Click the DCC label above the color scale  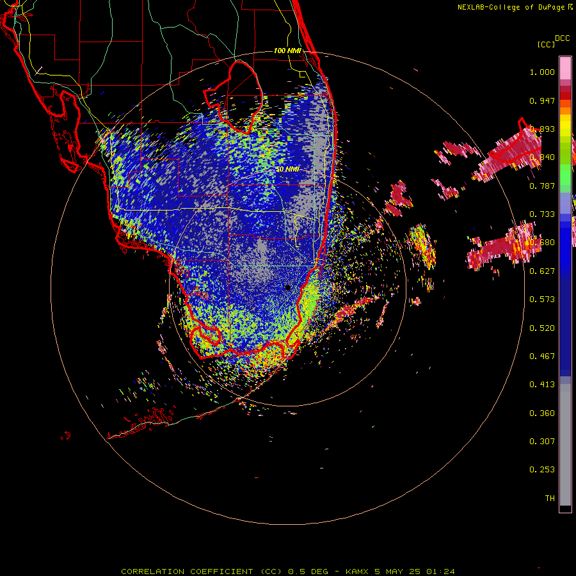562,38
